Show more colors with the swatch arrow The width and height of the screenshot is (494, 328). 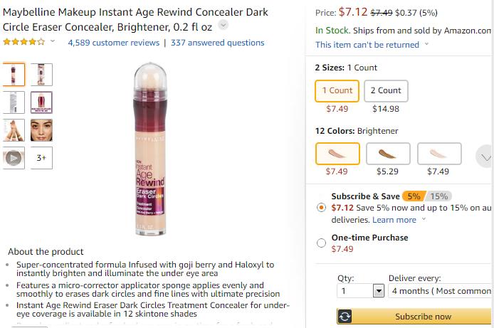pos(485,157)
